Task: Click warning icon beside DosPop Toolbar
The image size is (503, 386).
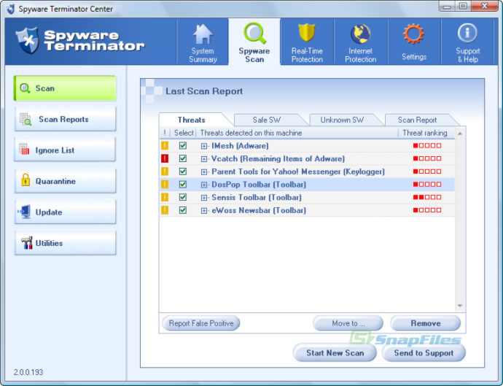Action: click(165, 185)
